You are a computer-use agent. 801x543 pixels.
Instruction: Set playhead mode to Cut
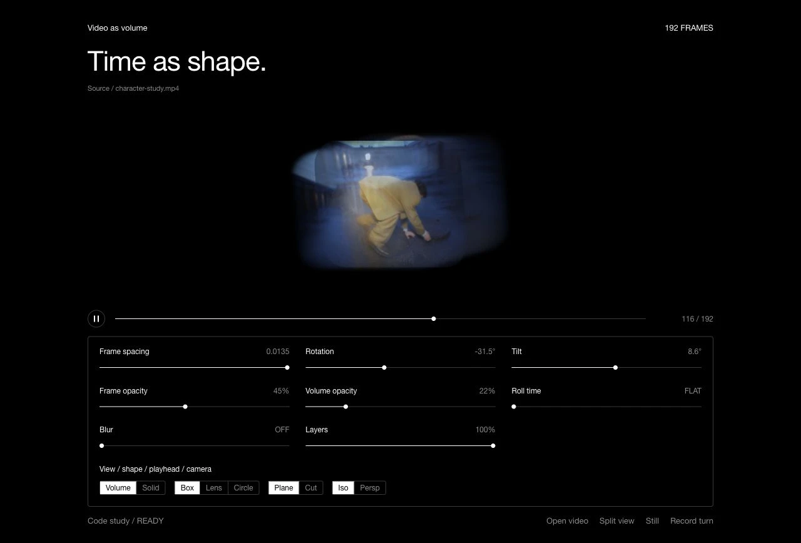click(311, 488)
